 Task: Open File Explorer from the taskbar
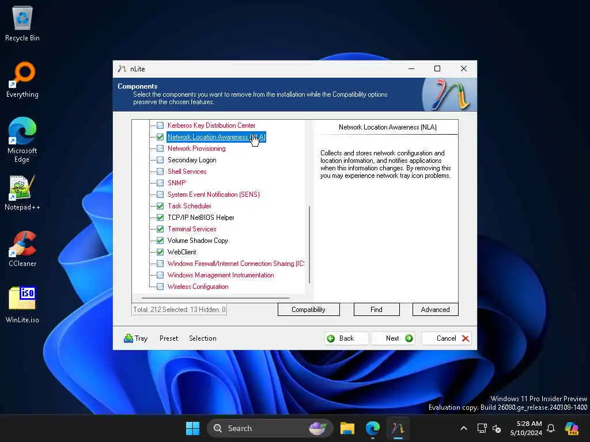tap(347, 428)
